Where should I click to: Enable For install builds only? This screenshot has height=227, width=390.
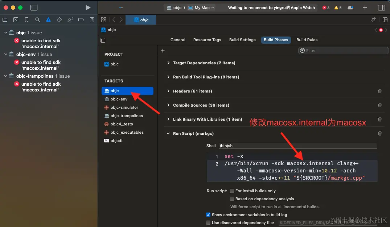pos(232,191)
